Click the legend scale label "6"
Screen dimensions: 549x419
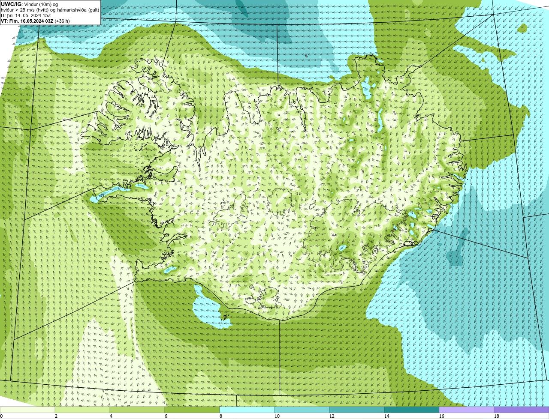click(x=166, y=416)
